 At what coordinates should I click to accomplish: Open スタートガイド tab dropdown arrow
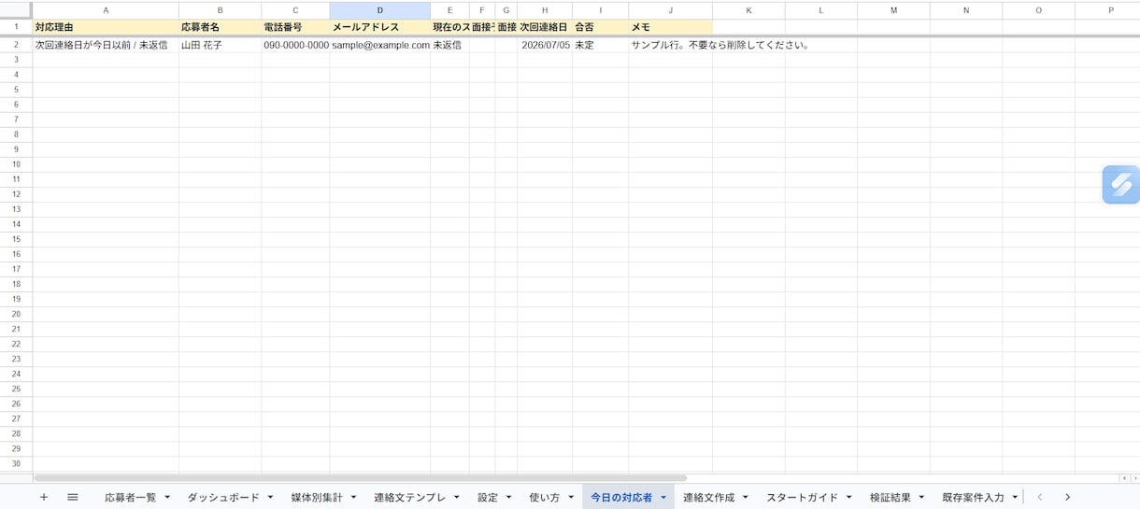(849, 498)
